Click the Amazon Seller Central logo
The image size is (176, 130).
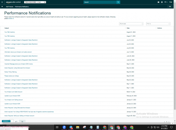13,2
